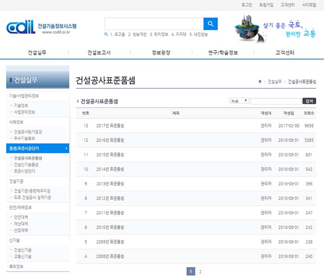
Task: Open the 2011년 표준품셈 post
Action: coord(110,213)
